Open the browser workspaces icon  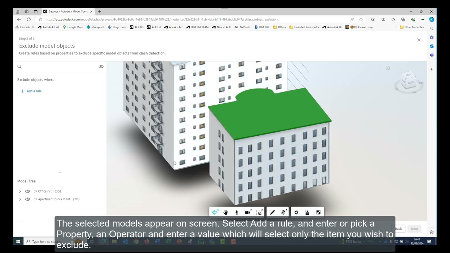click(x=26, y=12)
